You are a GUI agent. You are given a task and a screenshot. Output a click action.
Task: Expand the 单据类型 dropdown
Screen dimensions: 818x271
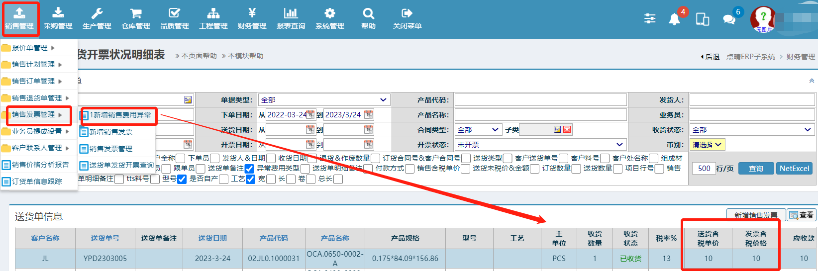324,100
